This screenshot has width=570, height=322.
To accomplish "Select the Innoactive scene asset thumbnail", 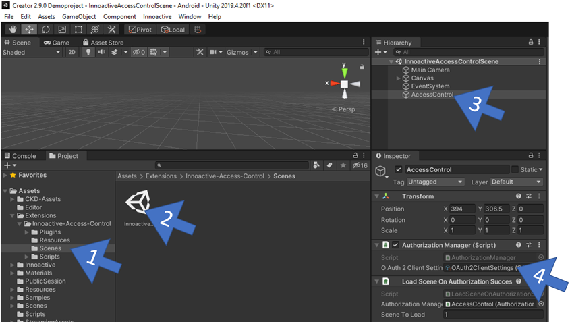I will pyautogui.click(x=138, y=203).
